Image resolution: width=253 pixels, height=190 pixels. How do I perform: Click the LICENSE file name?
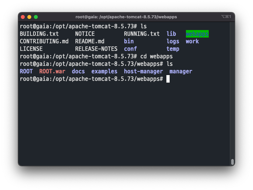click(31, 49)
